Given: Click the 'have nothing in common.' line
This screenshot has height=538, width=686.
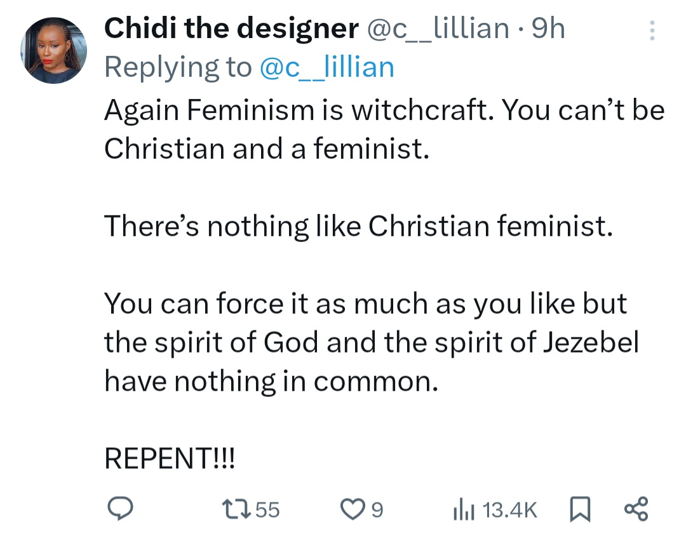Looking at the screenshot, I should click(x=271, y=381).
